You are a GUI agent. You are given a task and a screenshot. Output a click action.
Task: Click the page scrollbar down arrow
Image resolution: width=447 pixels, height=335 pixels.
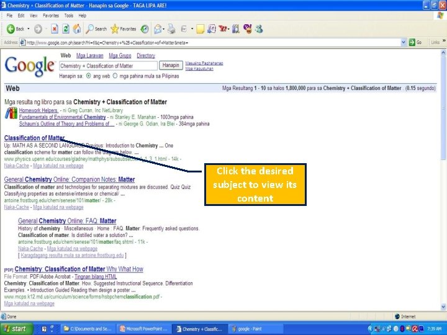(443, 307)
